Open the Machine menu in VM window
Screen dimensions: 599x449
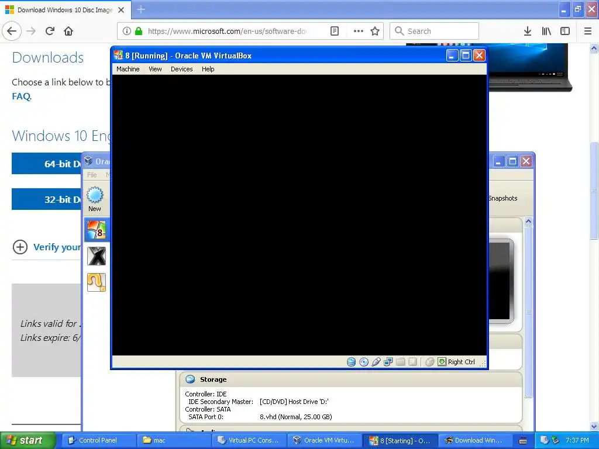click(x=128, y=69)
